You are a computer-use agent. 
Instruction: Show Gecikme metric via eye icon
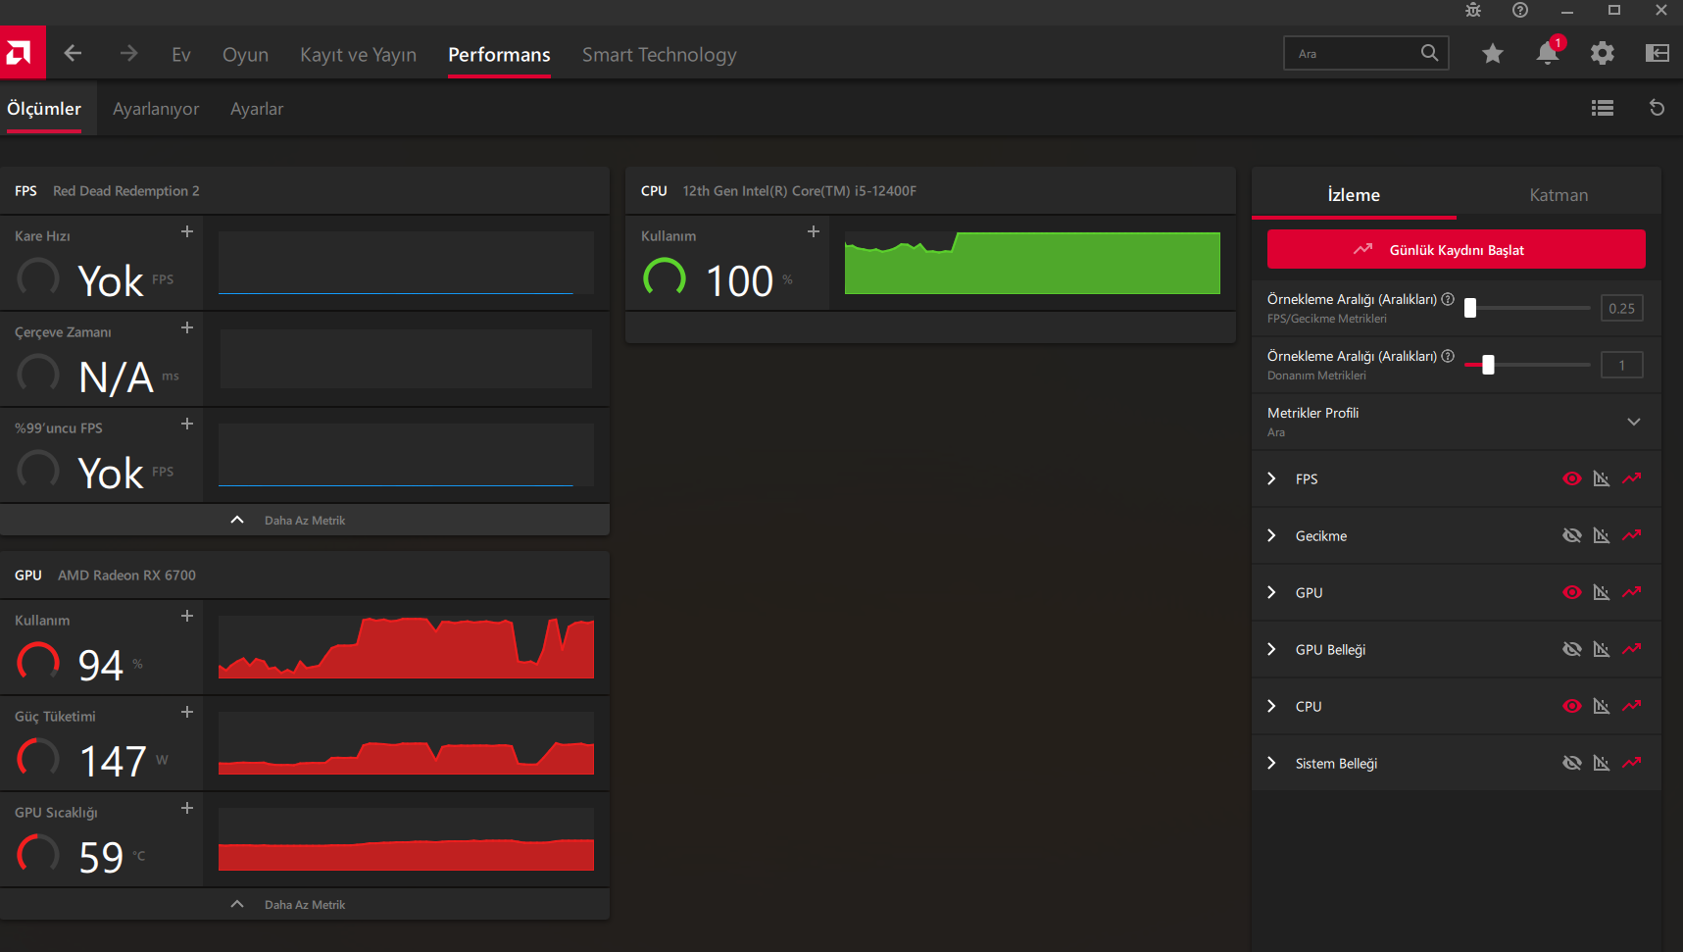1571,536
